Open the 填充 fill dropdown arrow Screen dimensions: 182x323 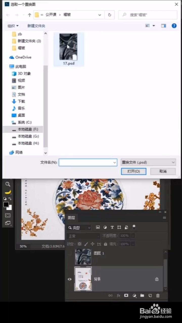pos(133,244)
